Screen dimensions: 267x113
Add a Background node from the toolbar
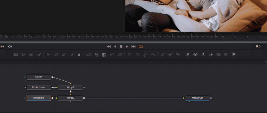tap(16, 55)
